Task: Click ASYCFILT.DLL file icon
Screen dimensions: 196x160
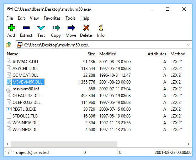Action: point(9,68)
